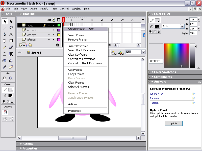Choose Create Motion Tween from context menu

point(81,29)
